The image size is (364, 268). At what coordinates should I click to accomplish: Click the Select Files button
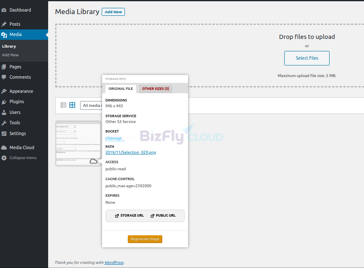307,58
